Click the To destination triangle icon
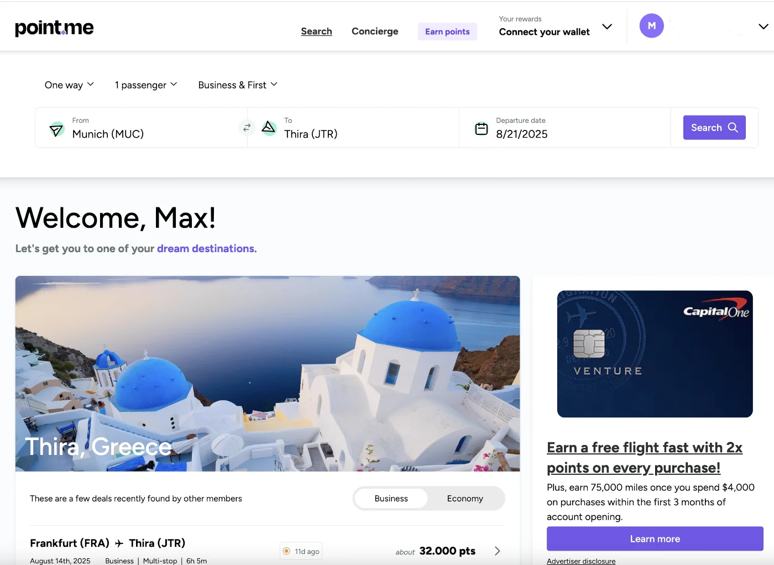Image resolution: width=774 pixels, height=565 pixels. 269,128
